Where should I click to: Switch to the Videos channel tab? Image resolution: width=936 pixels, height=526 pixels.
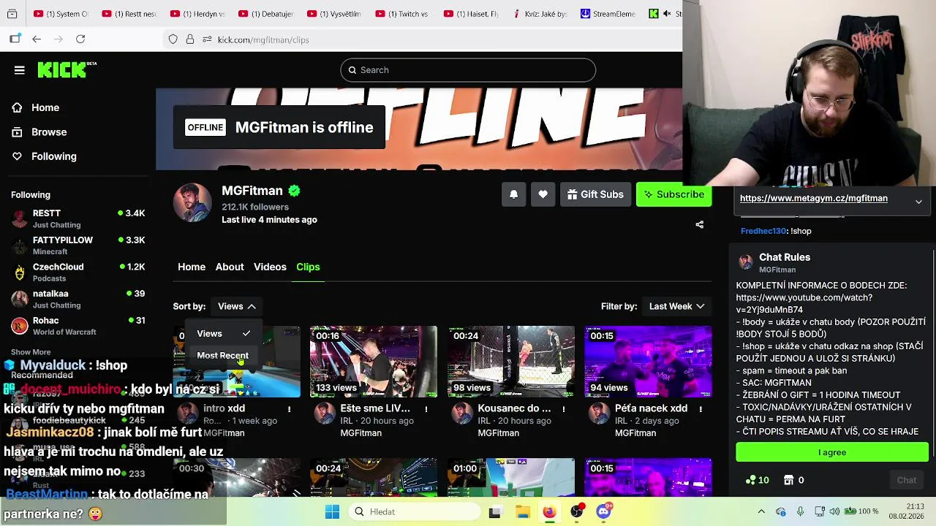pos(270,267)
